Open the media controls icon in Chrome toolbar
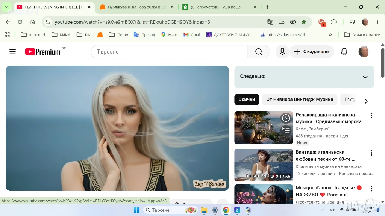 [x=352, y=22]
